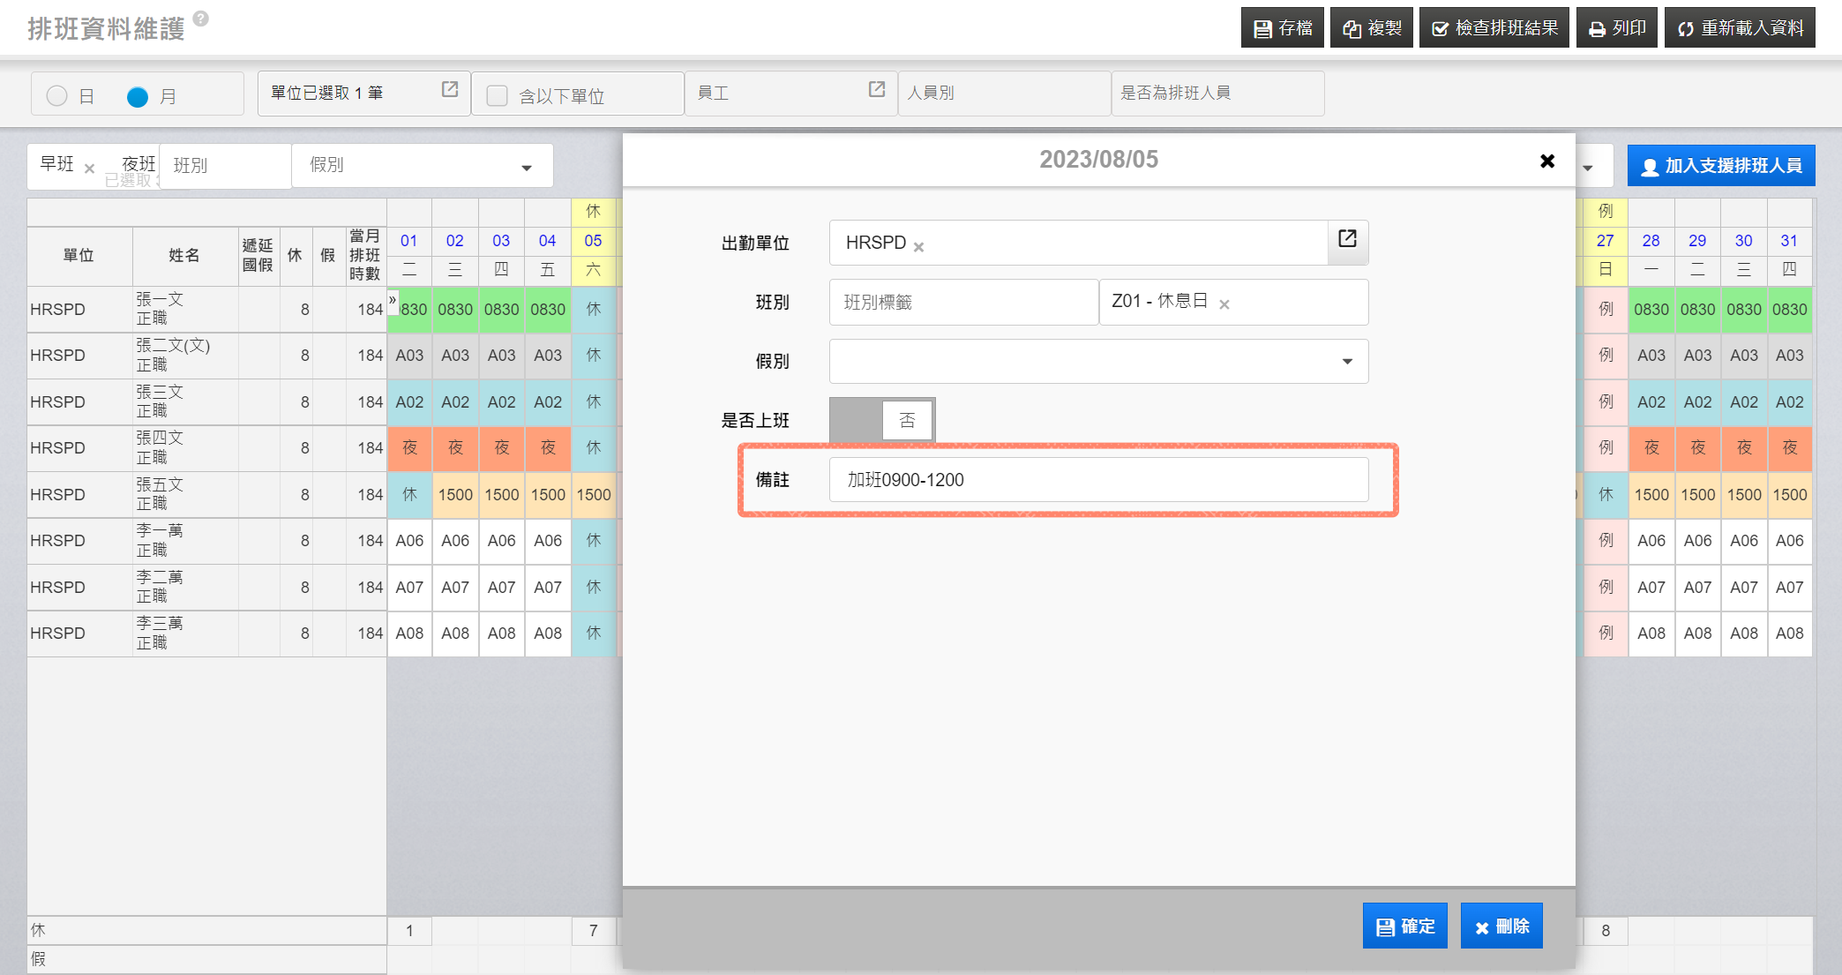1842x975 pixels.
Task: Select the 日 radio option
Action: click(x=57, y=96)
